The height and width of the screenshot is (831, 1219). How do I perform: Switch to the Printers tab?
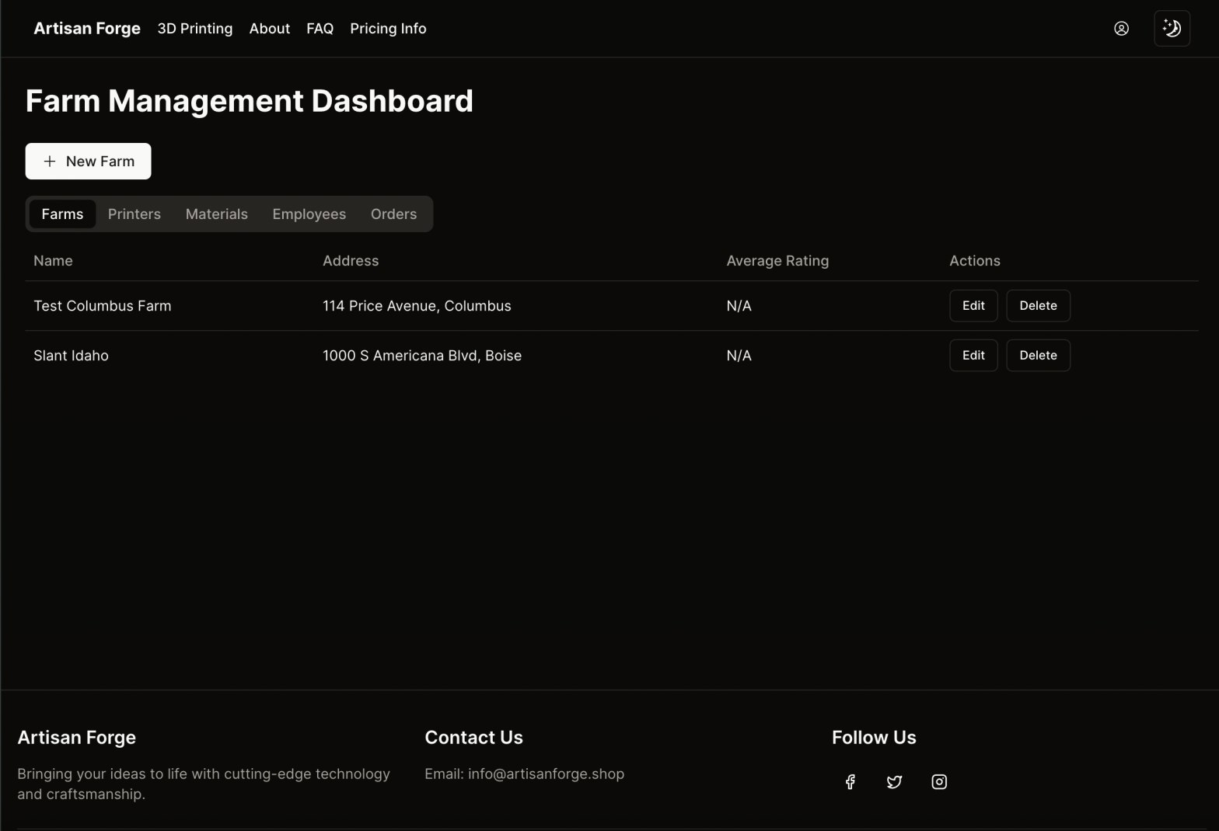click(134, 214)
